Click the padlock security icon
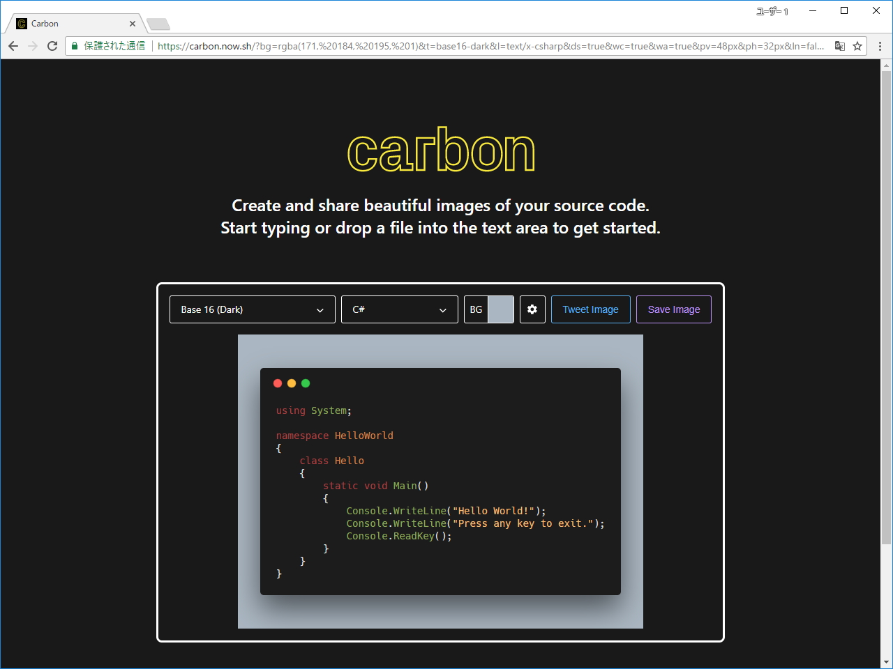893x669 pixels. coord(74,45)
